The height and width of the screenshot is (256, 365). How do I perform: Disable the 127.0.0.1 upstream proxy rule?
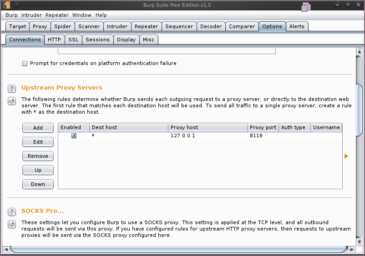coord(74,136)
